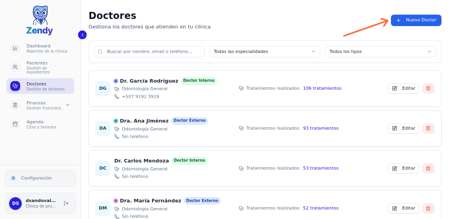Click the DS user avatar

[x=15, y=203]
